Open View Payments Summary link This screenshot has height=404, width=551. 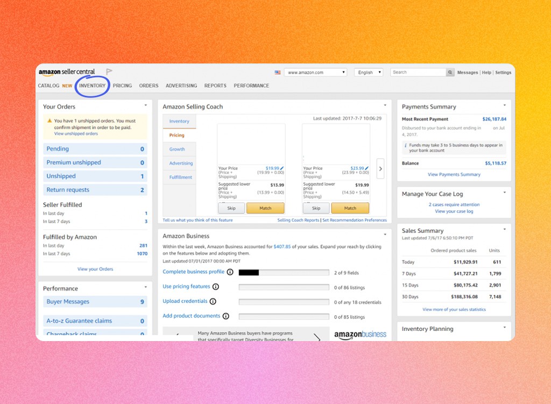click(x=454, y=175)
